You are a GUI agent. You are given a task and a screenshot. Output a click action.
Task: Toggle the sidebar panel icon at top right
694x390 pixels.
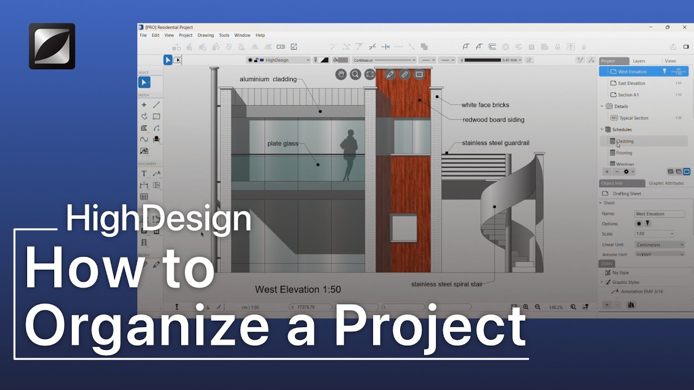[686, 47]
